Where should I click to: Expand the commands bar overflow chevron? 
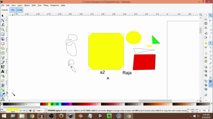pos(206,100)
